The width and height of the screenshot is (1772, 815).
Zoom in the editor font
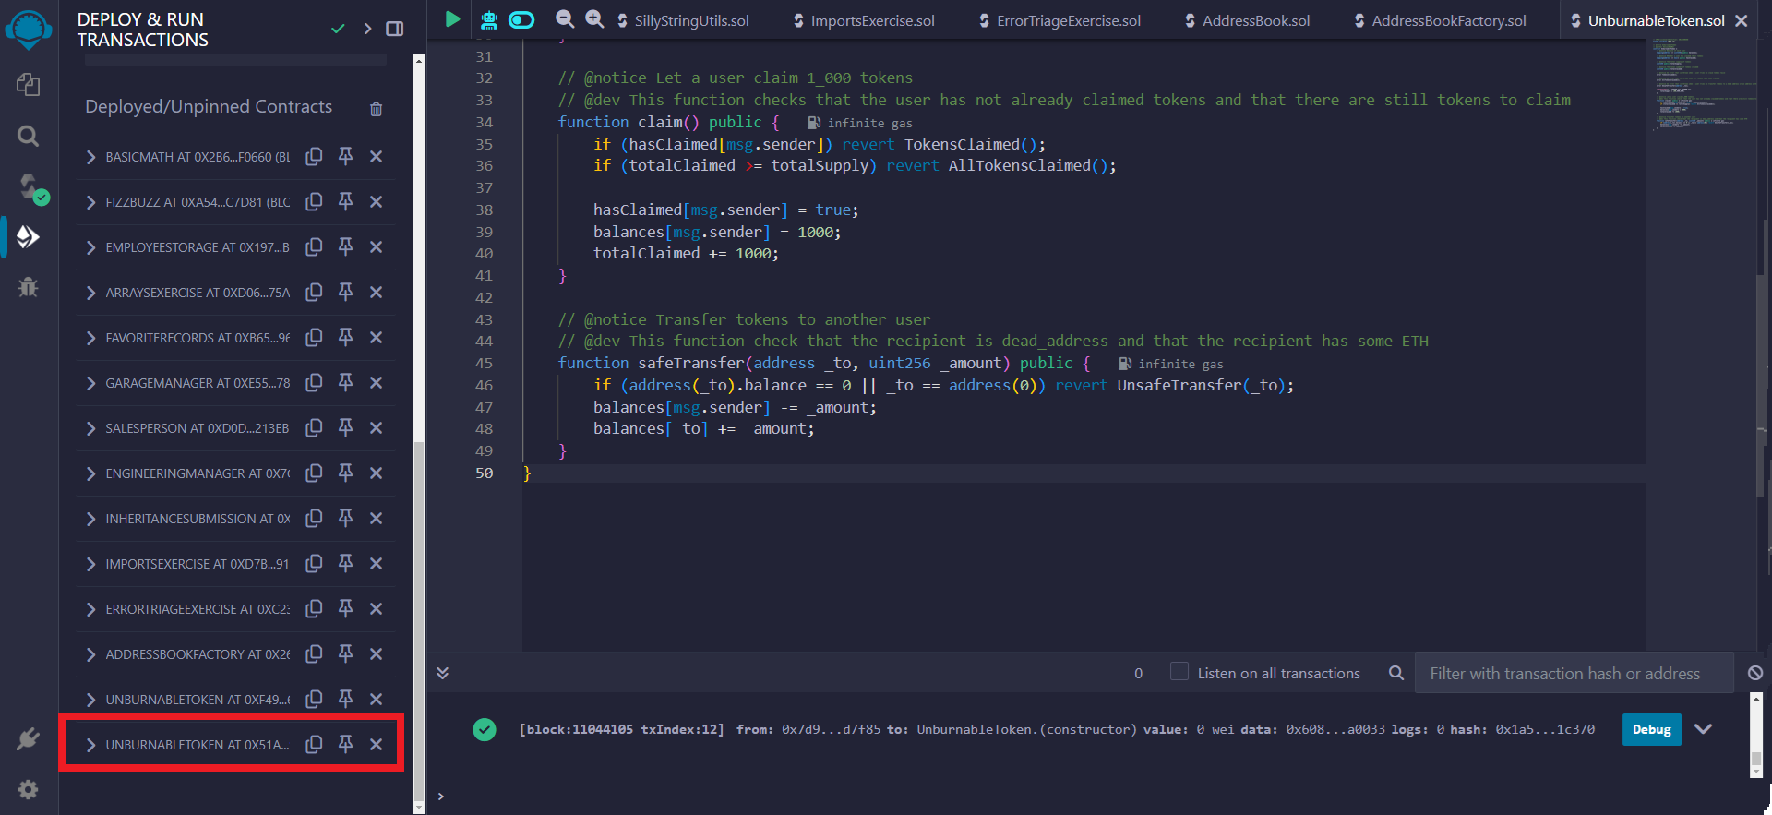(x=595, y=19)
